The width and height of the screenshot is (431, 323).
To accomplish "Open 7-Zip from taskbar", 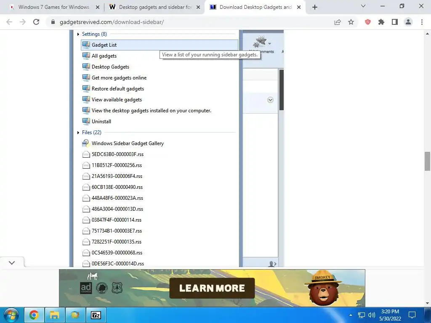I will coord(96,315).
